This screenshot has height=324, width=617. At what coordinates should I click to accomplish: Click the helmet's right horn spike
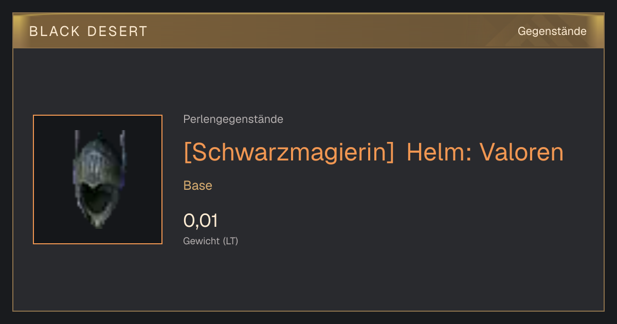coord(122,143)
